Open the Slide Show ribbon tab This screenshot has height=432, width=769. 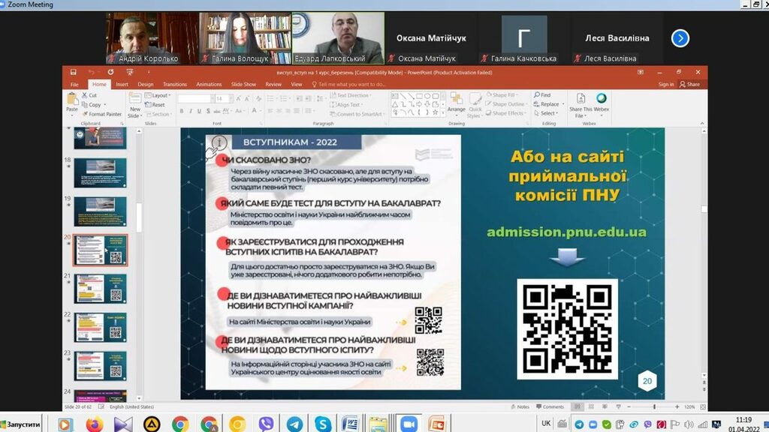tap(243, 85)
